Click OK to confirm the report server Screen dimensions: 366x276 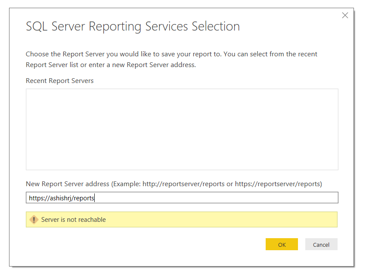tap(282, 244)
